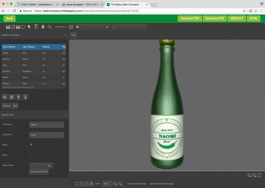This screenshot has width=265, height=188.
Task: Click the green Back button
Action: (9, 18)
